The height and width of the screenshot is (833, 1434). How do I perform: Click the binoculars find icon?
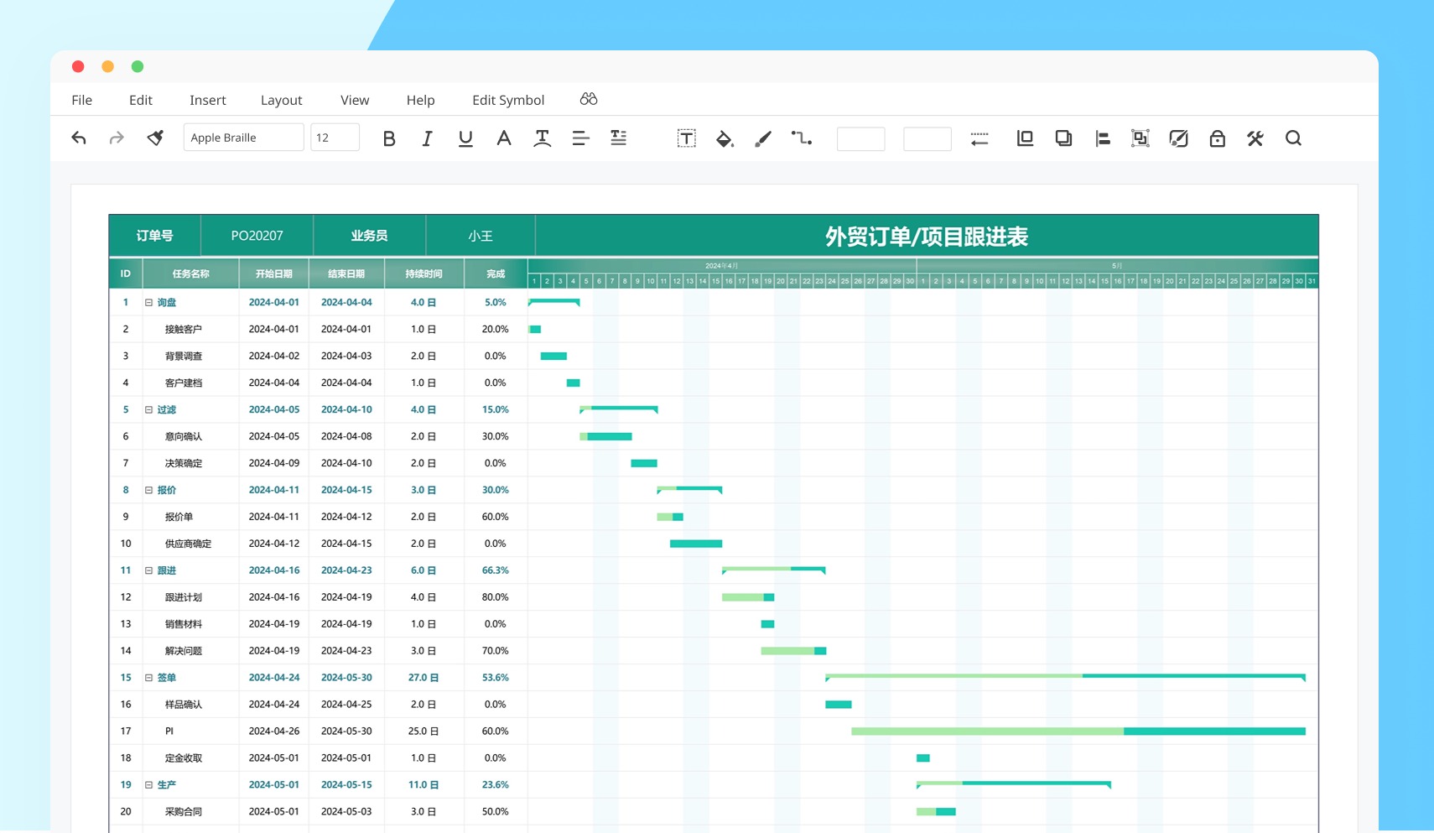point(589,100)
